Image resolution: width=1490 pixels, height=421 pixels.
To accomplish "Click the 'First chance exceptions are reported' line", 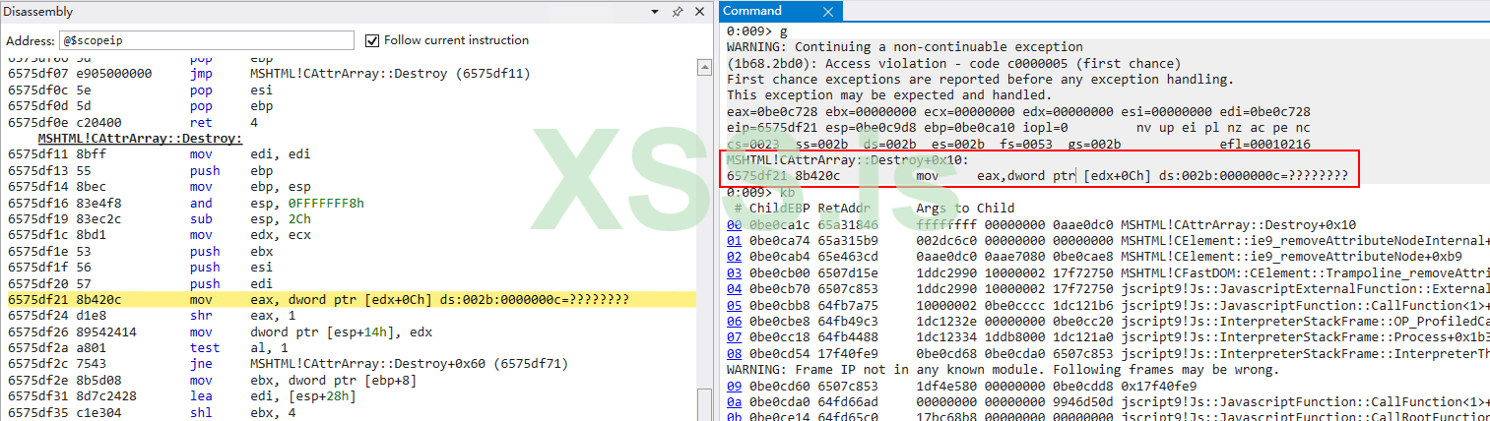I will (x=979, y=79).
